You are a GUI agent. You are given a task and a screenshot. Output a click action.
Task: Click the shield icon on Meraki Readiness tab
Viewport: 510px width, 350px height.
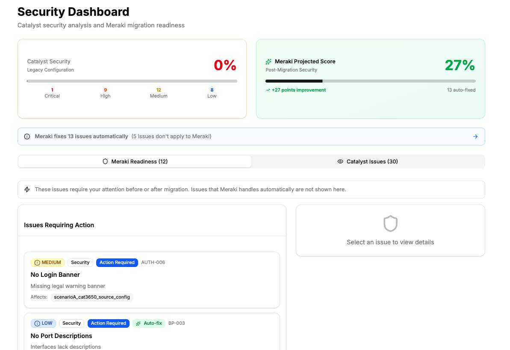[x=105, y=162]
